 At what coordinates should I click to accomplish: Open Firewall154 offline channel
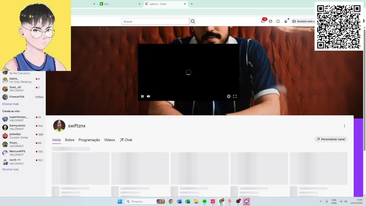(x=23, y=97)
